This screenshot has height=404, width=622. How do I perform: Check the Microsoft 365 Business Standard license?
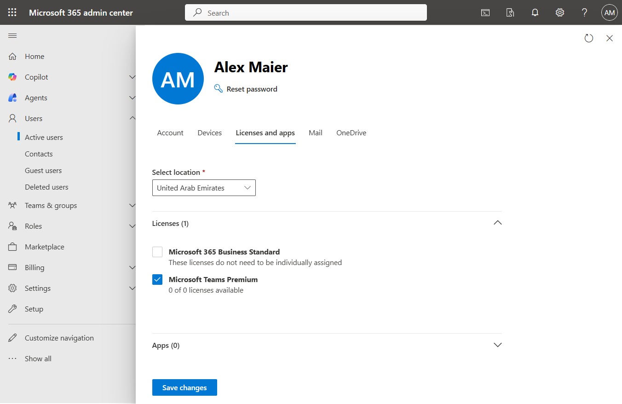(x=157, y=252)
